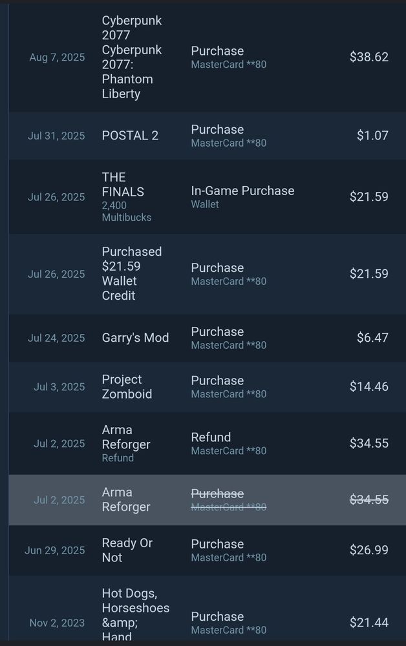Click the $14.46 Project Zomboid amount
This screenshot has height=646, width=406.
pos(369,386)
